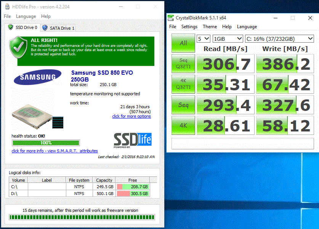Click the large green checkmark shield icon

(18, 47)
